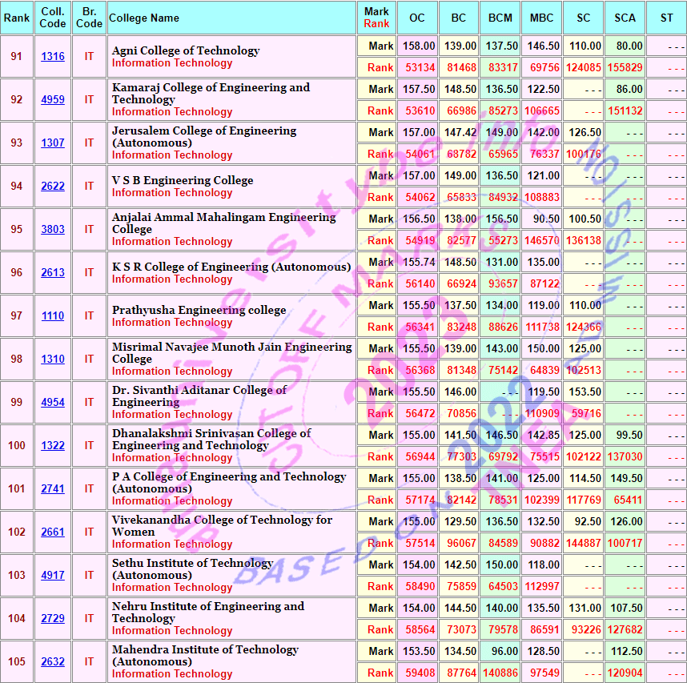Screen dimensions: 687x683
Task: Open college code 1316 link
Action: coord(53,57)
